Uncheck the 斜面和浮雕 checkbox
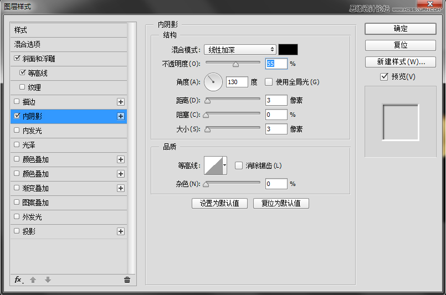Viewport: 446px width, 295px height. [17, 58]
